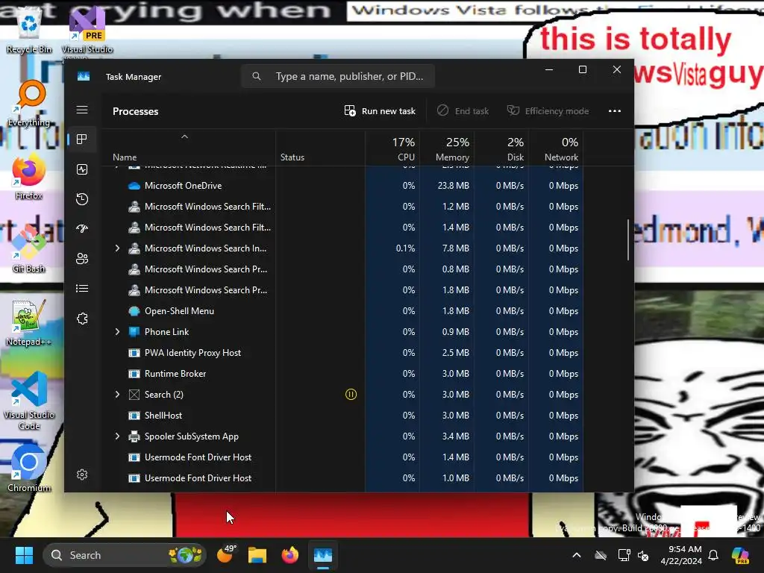
Task: Click the 23.8 MB memory value for OneDrive
Action: 453,186
